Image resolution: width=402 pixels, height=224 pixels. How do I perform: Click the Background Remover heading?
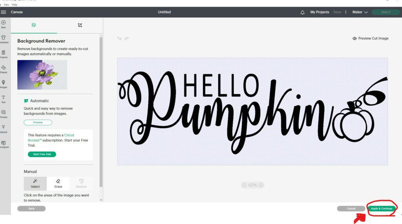41,41
